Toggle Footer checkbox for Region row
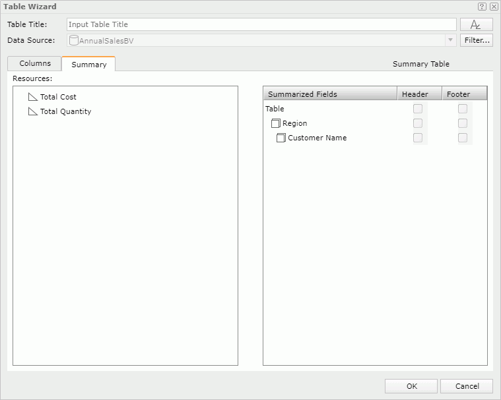The image size is (501, 400). pyautogui.click(x=463, y=123)
